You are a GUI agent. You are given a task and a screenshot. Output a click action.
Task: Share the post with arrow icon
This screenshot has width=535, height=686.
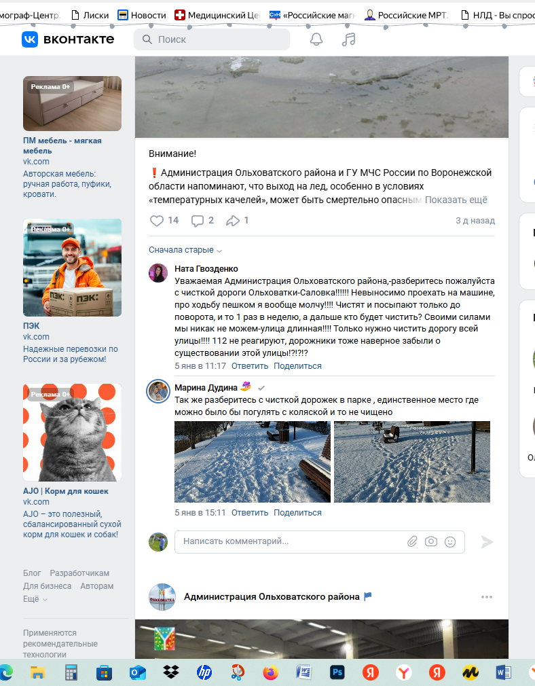(x=233, y=221)
